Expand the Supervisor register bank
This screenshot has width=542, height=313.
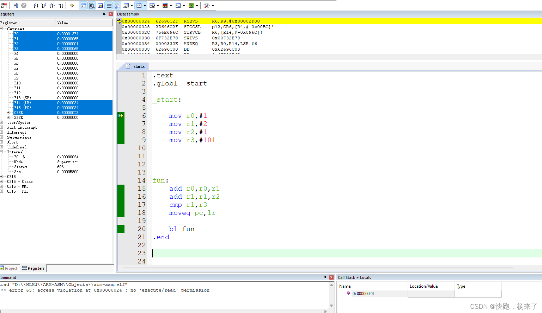[x=1, y=137]
